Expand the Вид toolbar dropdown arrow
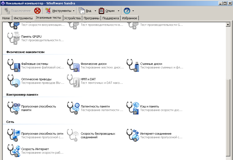 point(95,11)
